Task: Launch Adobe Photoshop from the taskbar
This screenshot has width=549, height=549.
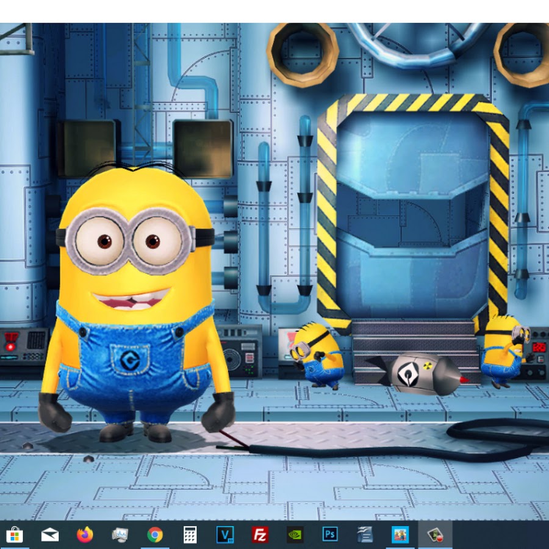Action: click(x=330, y=534)
